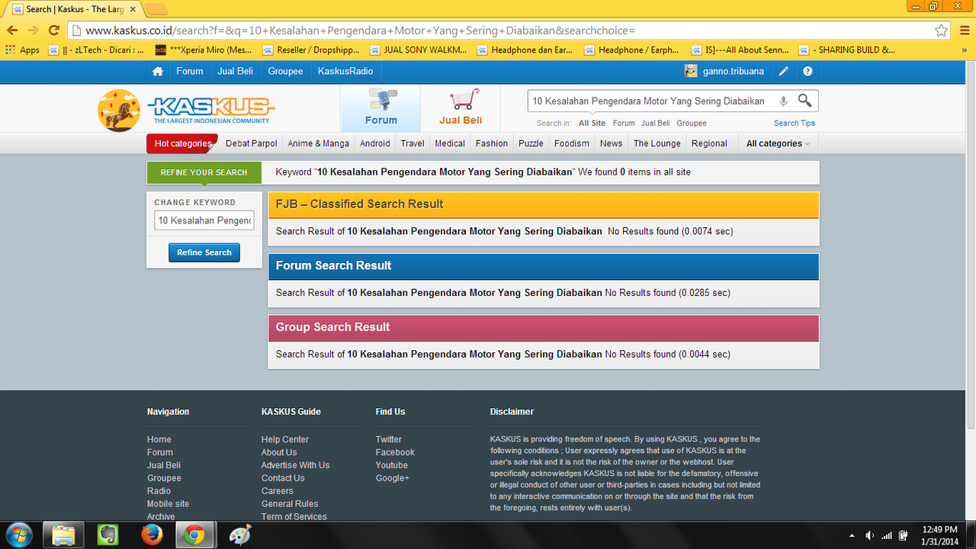Viewport: 976px width, 549px height.
Task: Reload the page with refresh icon
Action: [53, 30]
